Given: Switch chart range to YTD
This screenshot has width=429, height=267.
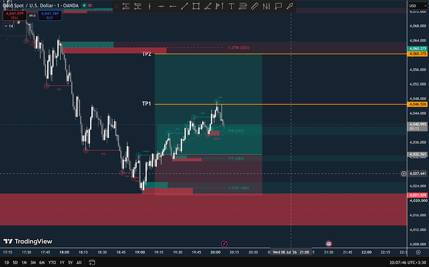Looking at the screenshot, I should (x=52, y=263).
